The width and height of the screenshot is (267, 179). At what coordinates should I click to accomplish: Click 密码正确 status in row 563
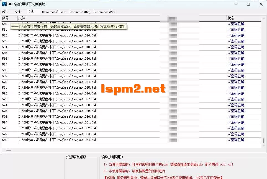point(236,41)
